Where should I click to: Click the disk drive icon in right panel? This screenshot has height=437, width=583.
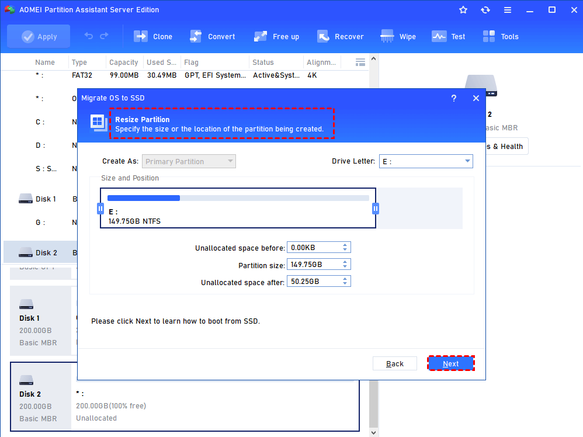click(x=481, y=85)
